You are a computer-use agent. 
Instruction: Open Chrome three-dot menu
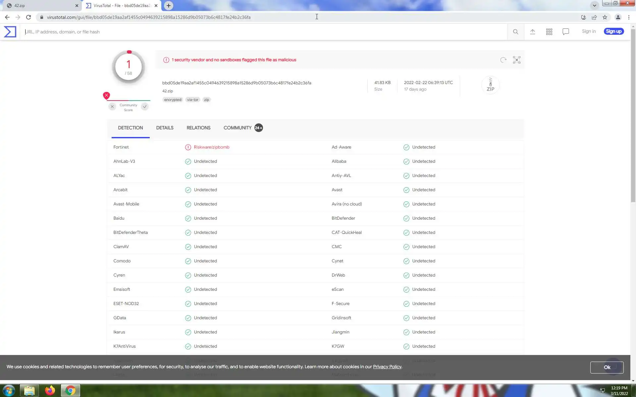(x=629, y=17)
